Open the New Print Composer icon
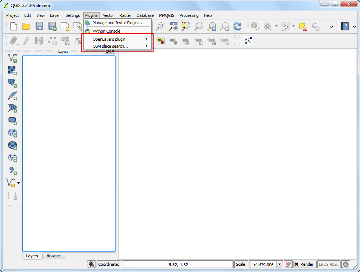This screenshot has width=360, height=272. click(x=65, y=26)
